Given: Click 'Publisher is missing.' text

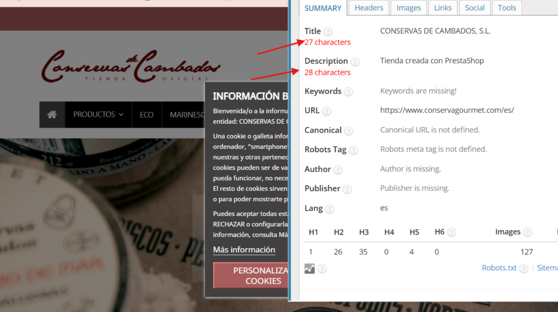Looking at the screenshot, I should click(415, 188).
